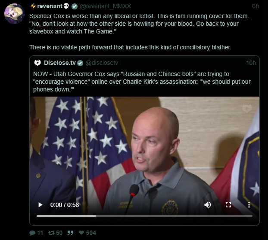Screen dimensions: 268x240
Task: Click the verified badge next to revenant
Action: point(75,6)
